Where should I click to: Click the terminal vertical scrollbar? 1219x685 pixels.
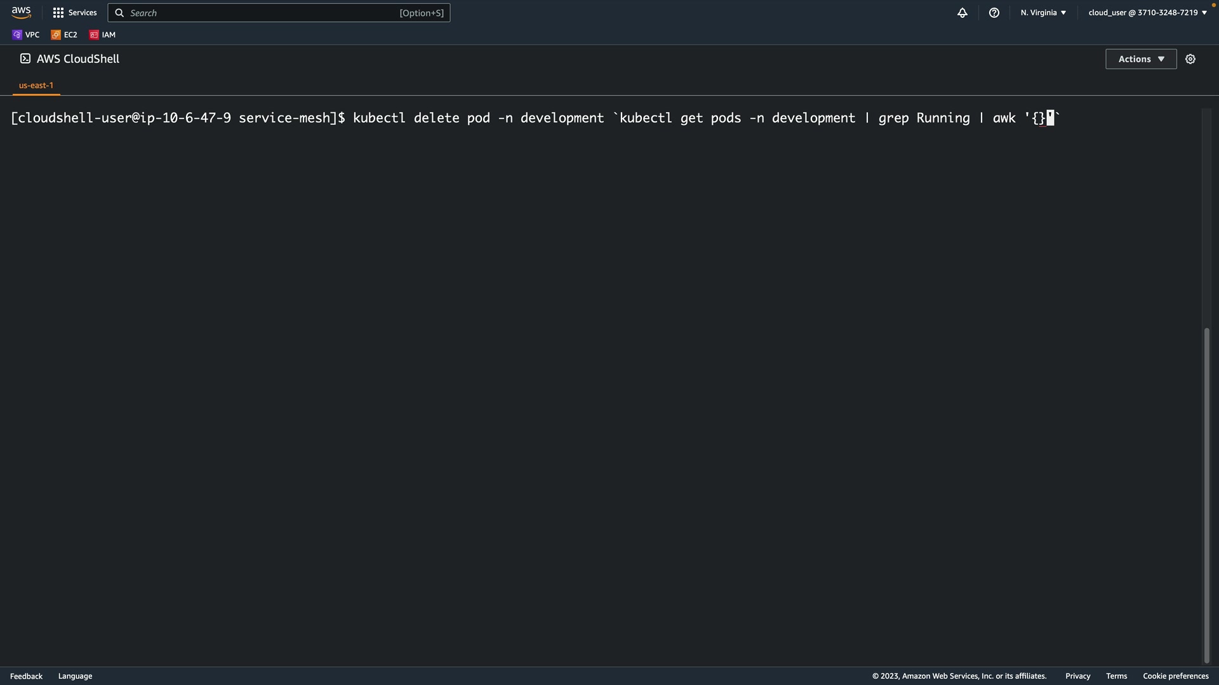(x=1207, y=495)
